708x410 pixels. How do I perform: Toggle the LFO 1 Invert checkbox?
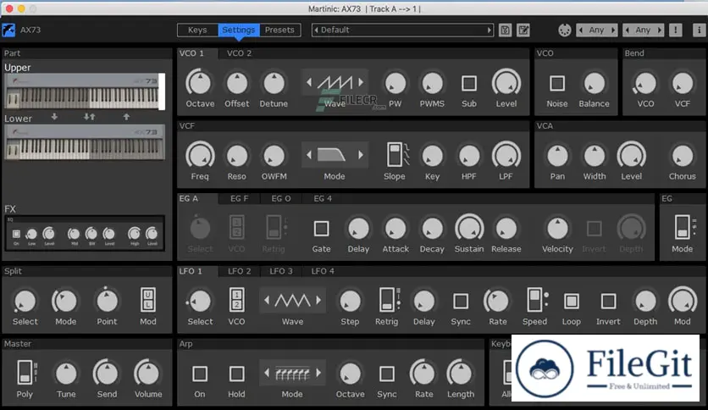click(x=608, y=302)
